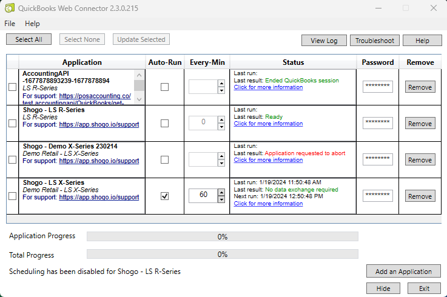Click the password field for Demo X-Series 230214
447x297 pixels.
coord(377,159)
